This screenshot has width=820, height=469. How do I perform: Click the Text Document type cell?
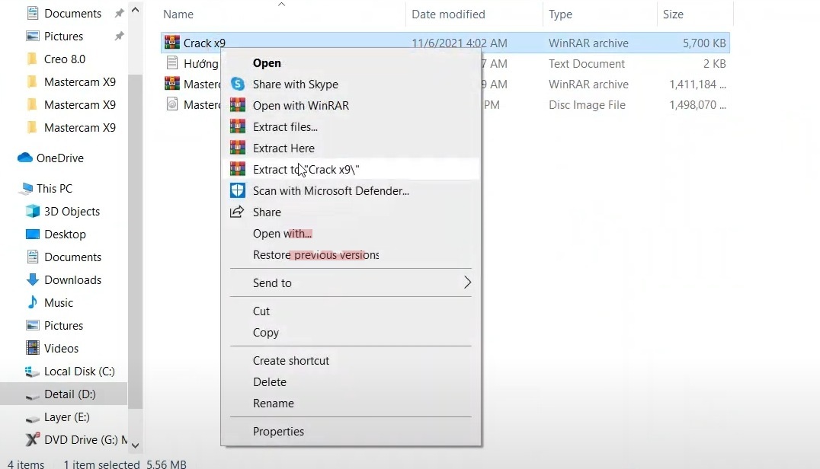(586, 64)
